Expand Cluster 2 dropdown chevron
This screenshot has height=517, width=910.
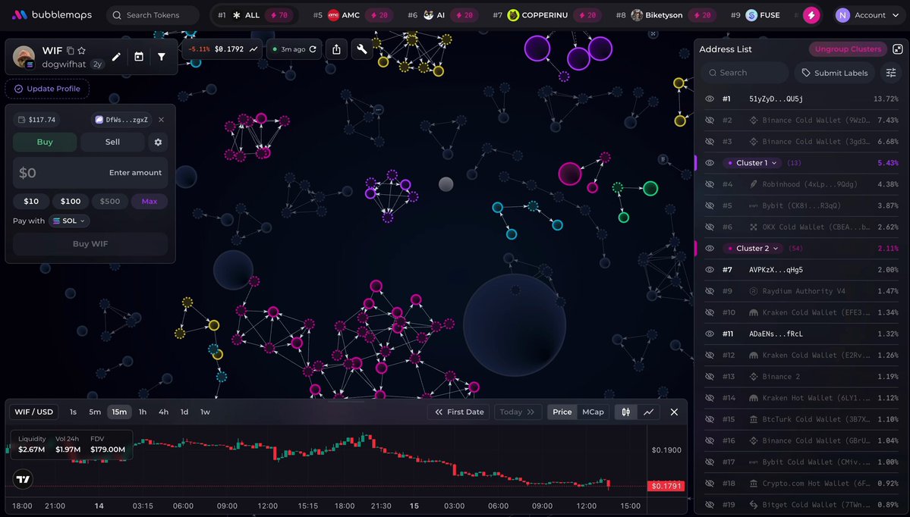(x=776, y=248)
